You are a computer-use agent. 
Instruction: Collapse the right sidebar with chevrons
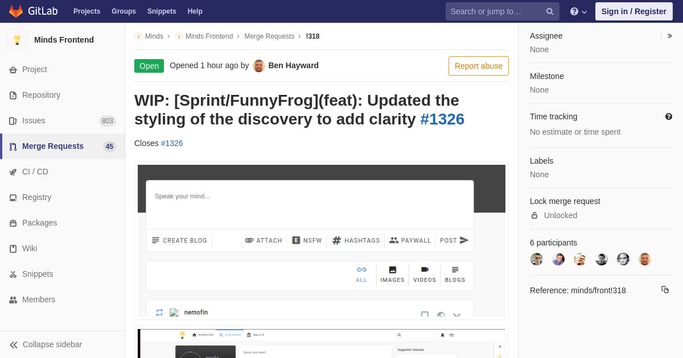pos(669,36)
